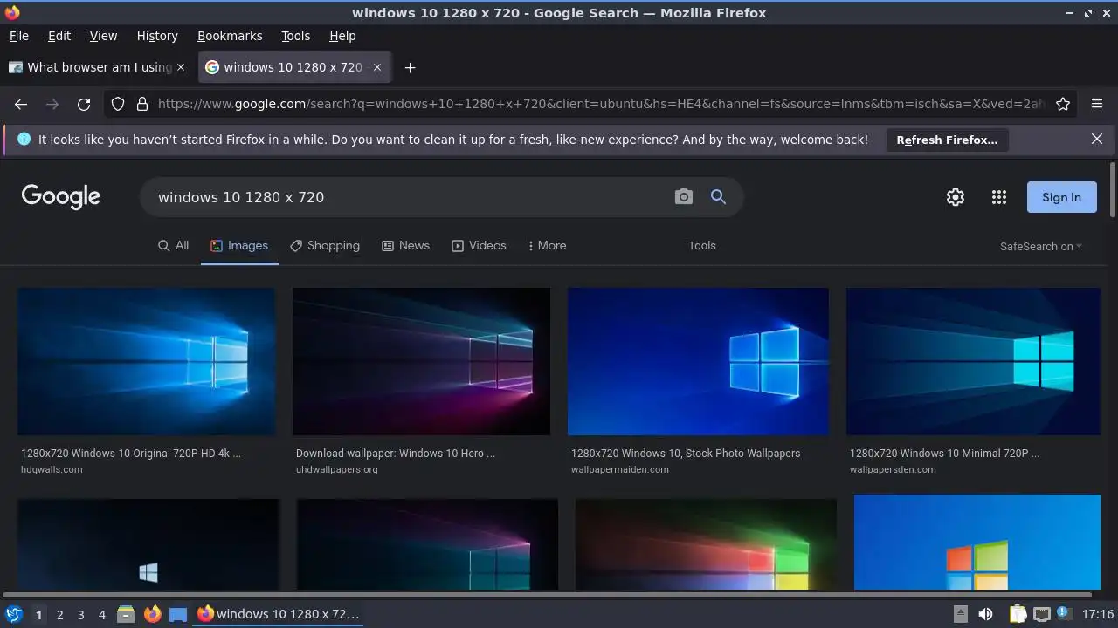Go back one page
Screen dimensions: 1118x628
point(21,104)
